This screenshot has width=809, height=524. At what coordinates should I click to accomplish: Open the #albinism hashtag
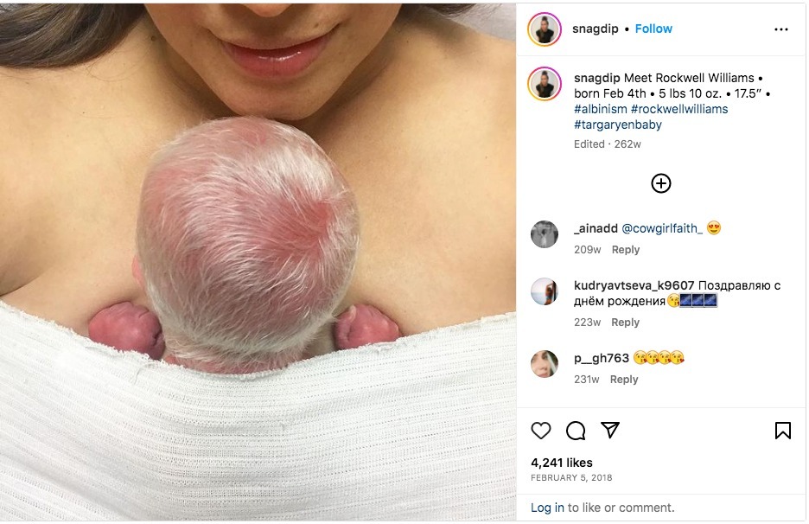(x=600, y=109)
